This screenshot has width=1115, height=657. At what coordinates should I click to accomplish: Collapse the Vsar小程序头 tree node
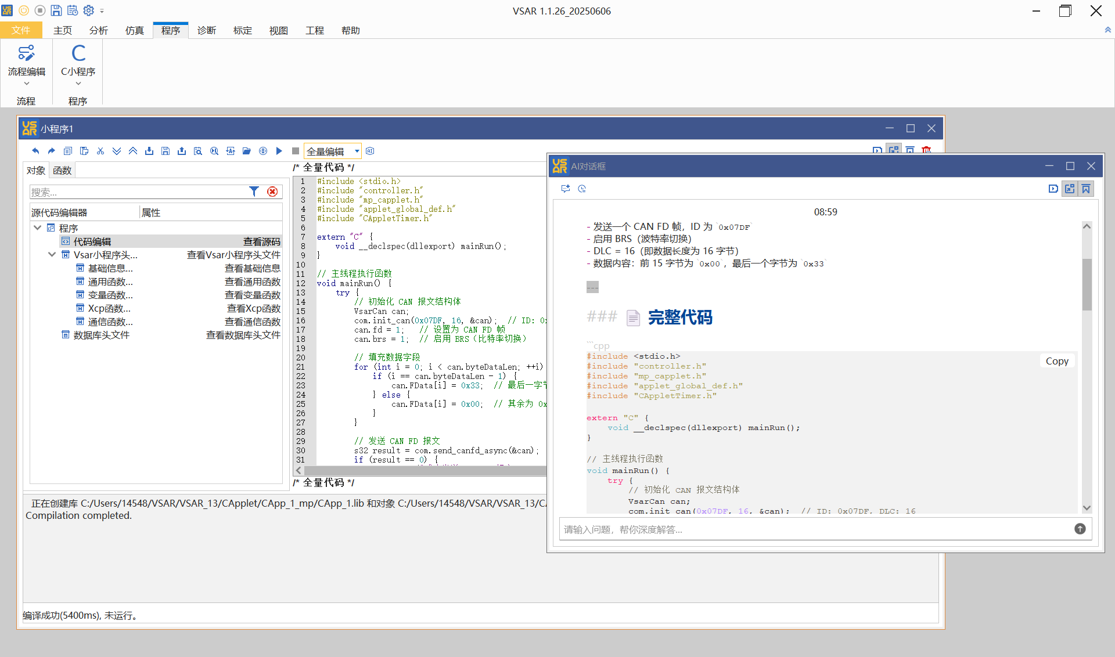click(52, 254)
